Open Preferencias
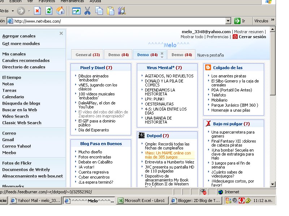 [x=217, y=37]
